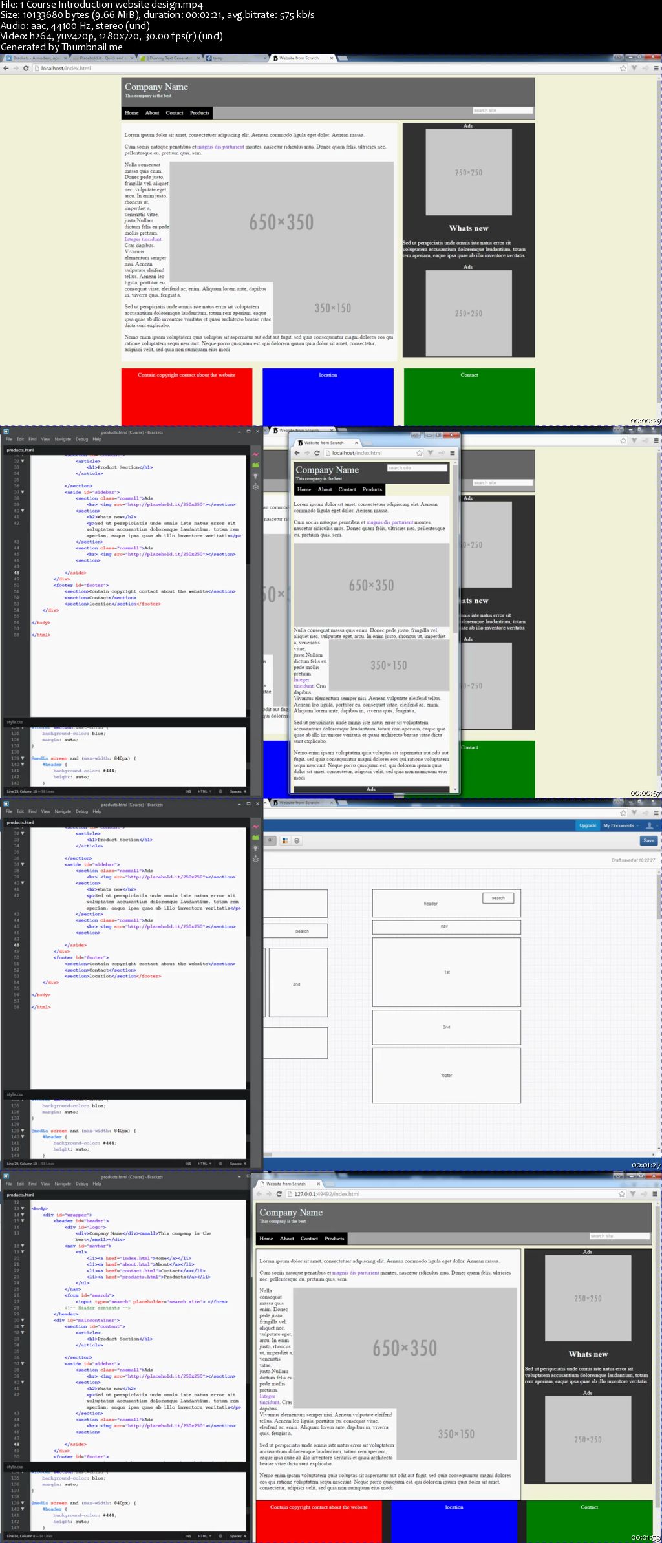
Task: Click bookmark star in the 00:01:58 frame address bar
Action: pyautogui.click(x=621, y=1194)
